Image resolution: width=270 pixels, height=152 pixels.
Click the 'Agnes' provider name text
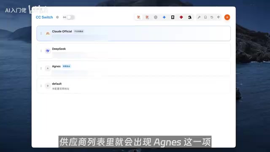pyautogui.click(x=56, y=66)
